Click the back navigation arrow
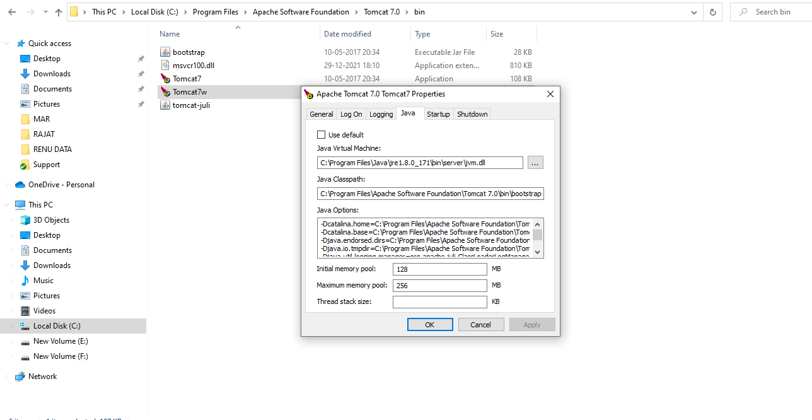The height and width of the screenshot is (420, 812). tap(12, 12)
